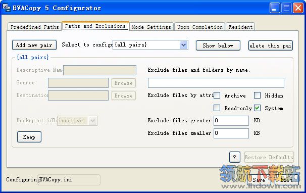The image size is (306, 193).
Task: Enable the Hidden attribute checkbox
Action: [257, 95]
